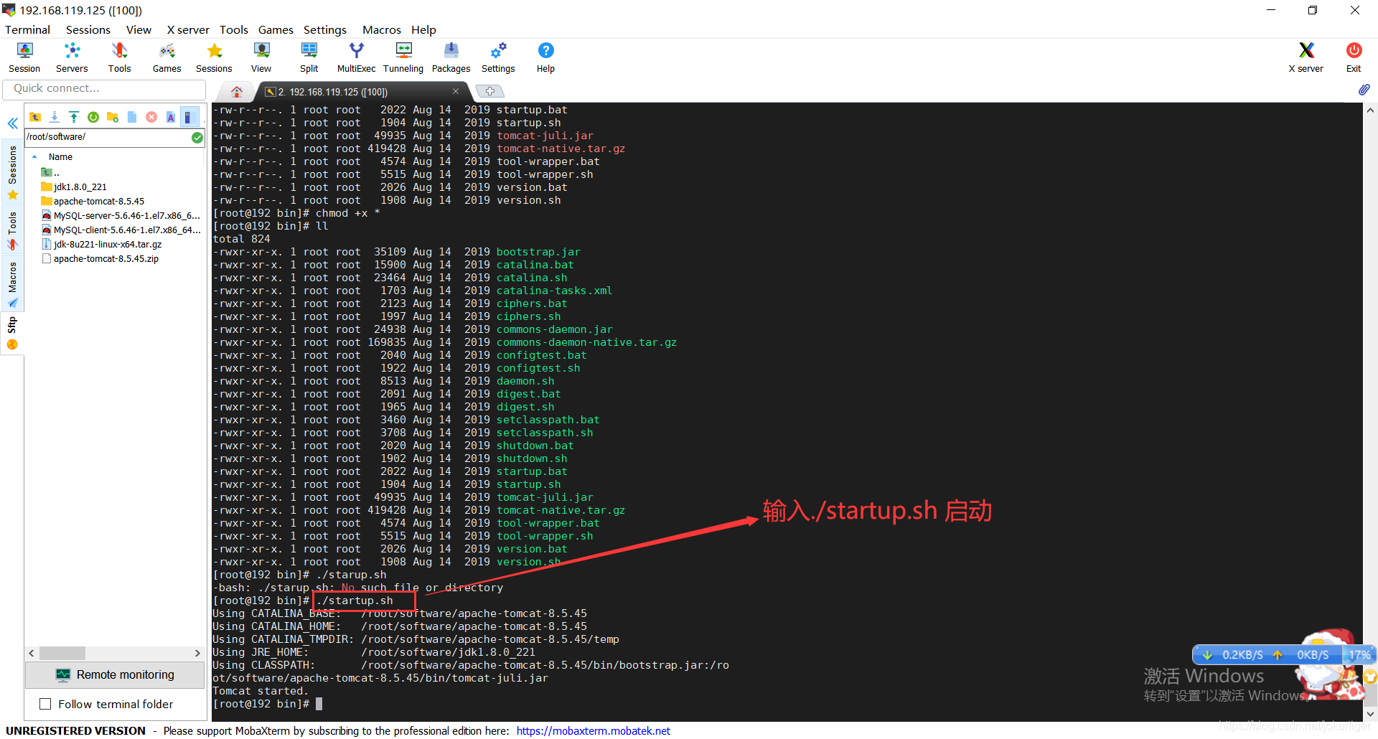
Task: Click the file list horizontal scrollbar
Action: coord(62,654)
